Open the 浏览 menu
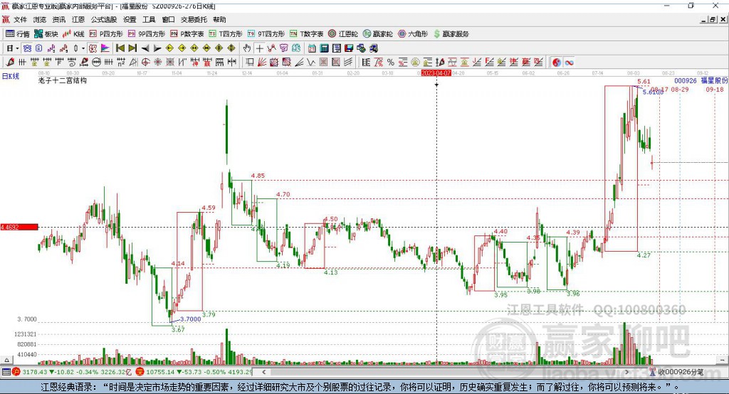 pos(40,19)
